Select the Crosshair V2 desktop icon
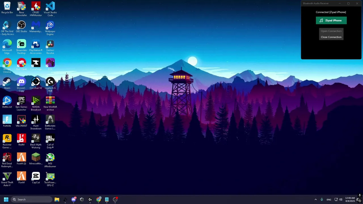 click(x=36, y=83)
